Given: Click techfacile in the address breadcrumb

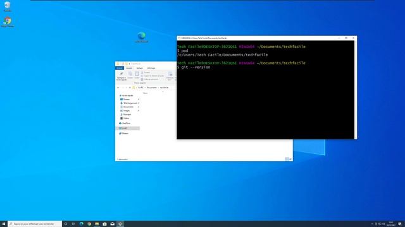Looking at the screenshot, I should click(164, 88).
